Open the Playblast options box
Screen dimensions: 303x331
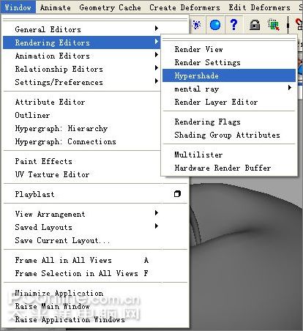(x=177, y=194)
